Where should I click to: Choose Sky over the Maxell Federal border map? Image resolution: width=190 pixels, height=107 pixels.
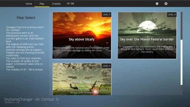click(x=147, y=35)
